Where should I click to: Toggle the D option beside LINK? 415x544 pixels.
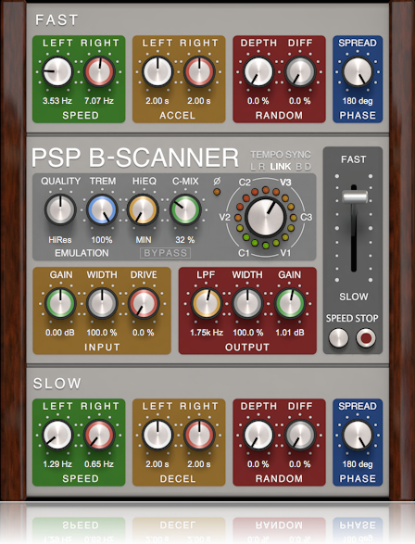(308, 167)
